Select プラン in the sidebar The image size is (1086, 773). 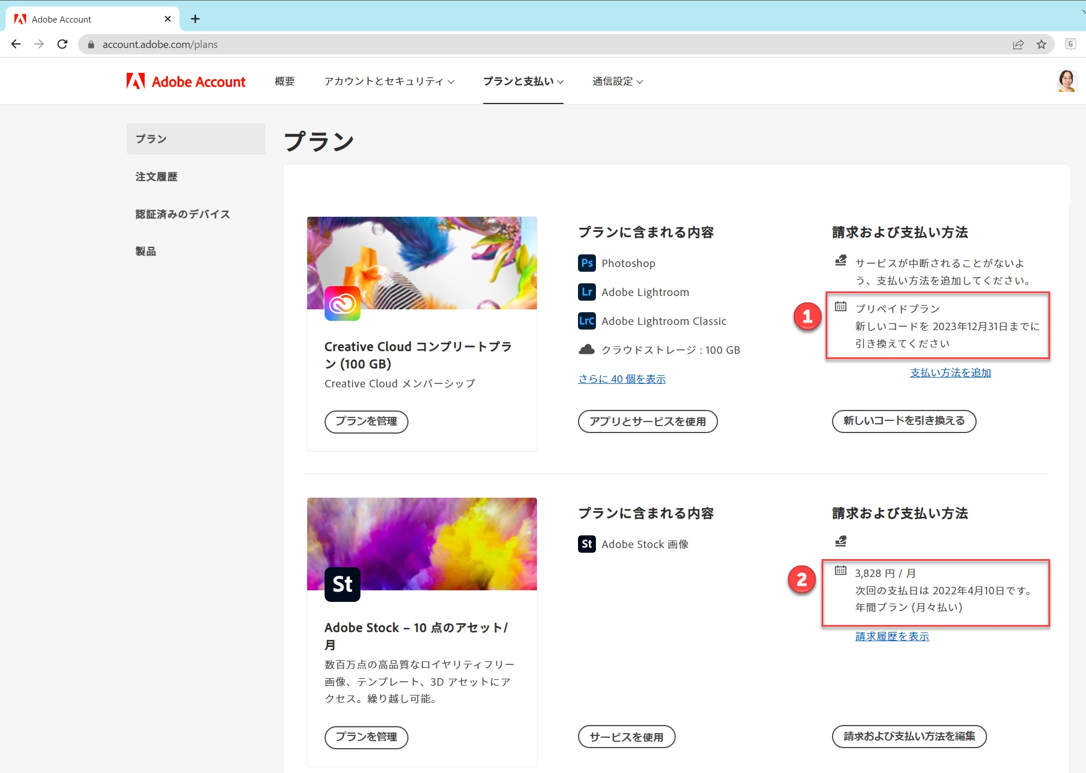[x=196, y=139]
